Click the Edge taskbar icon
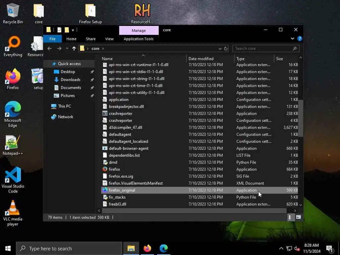Image resolution: width=340 pixels, height=255 pixels. point(164,248)
